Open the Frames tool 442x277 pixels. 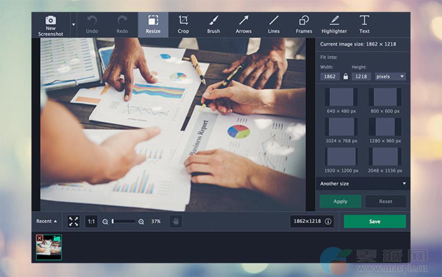pyautogui.click(x=304, y=24)
